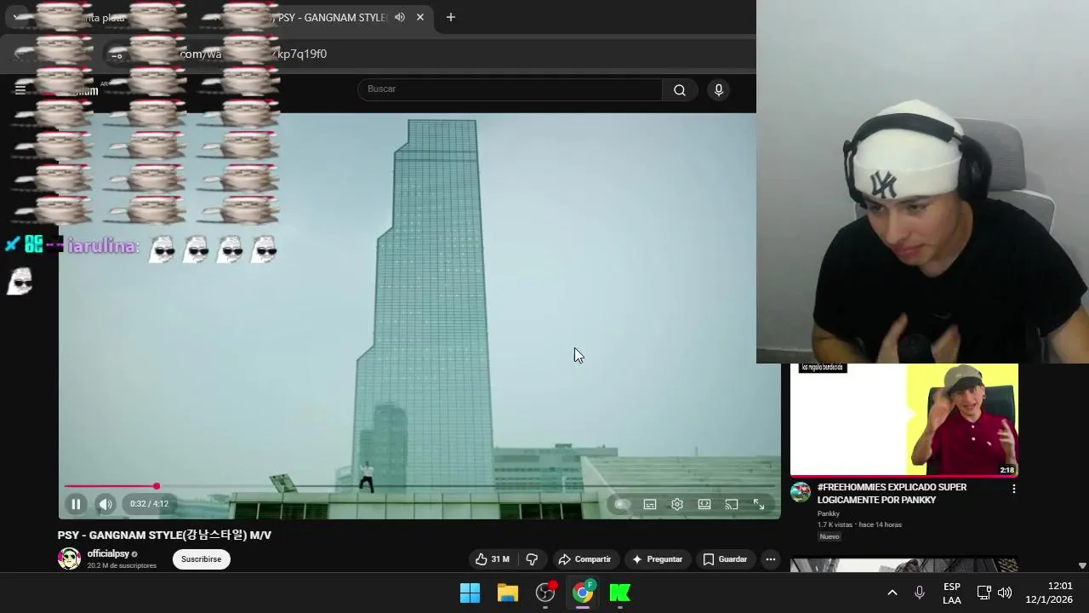Cast the video to a device
Viewport: 1089px width, 613px height.
732,504
